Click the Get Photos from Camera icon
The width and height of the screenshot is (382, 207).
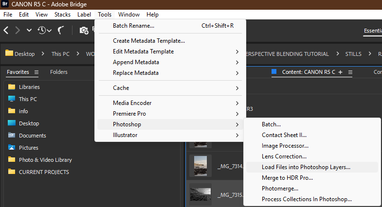tap(84, 31)
